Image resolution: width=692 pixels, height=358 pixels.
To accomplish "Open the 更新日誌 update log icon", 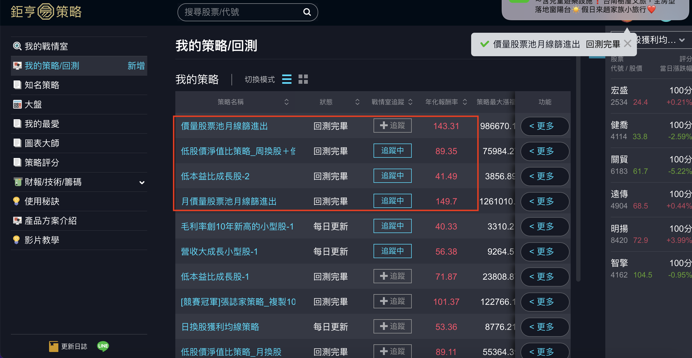I will pos(54,346).
